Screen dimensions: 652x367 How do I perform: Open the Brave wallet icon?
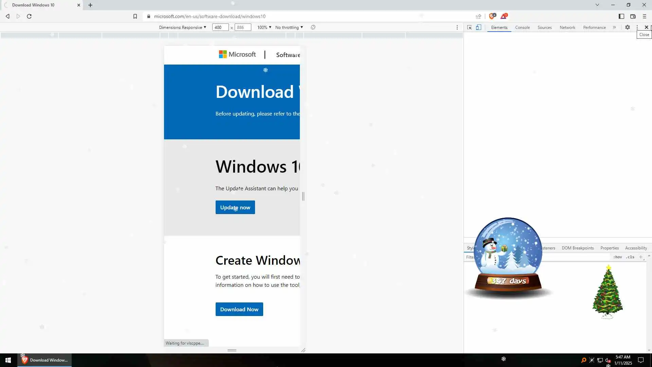[x=633, y=16]
